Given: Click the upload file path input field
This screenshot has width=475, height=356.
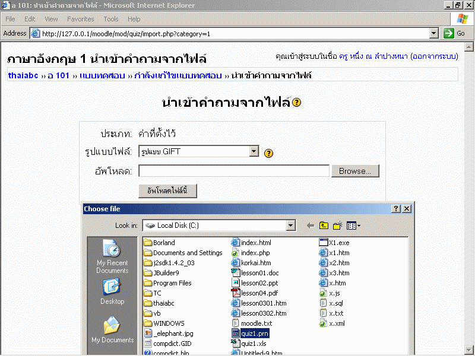Looking at the screenshot, I should tap(234, 171).
